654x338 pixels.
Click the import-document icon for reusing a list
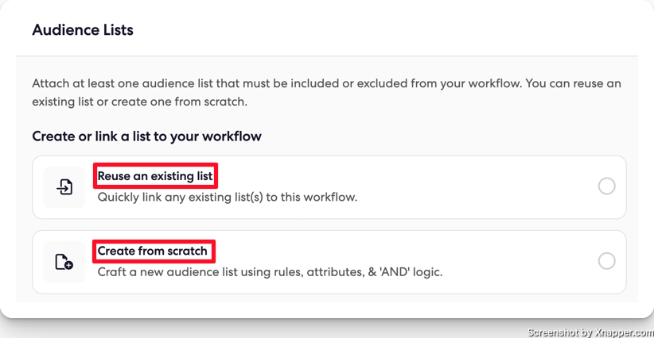(x=64, y=187)
